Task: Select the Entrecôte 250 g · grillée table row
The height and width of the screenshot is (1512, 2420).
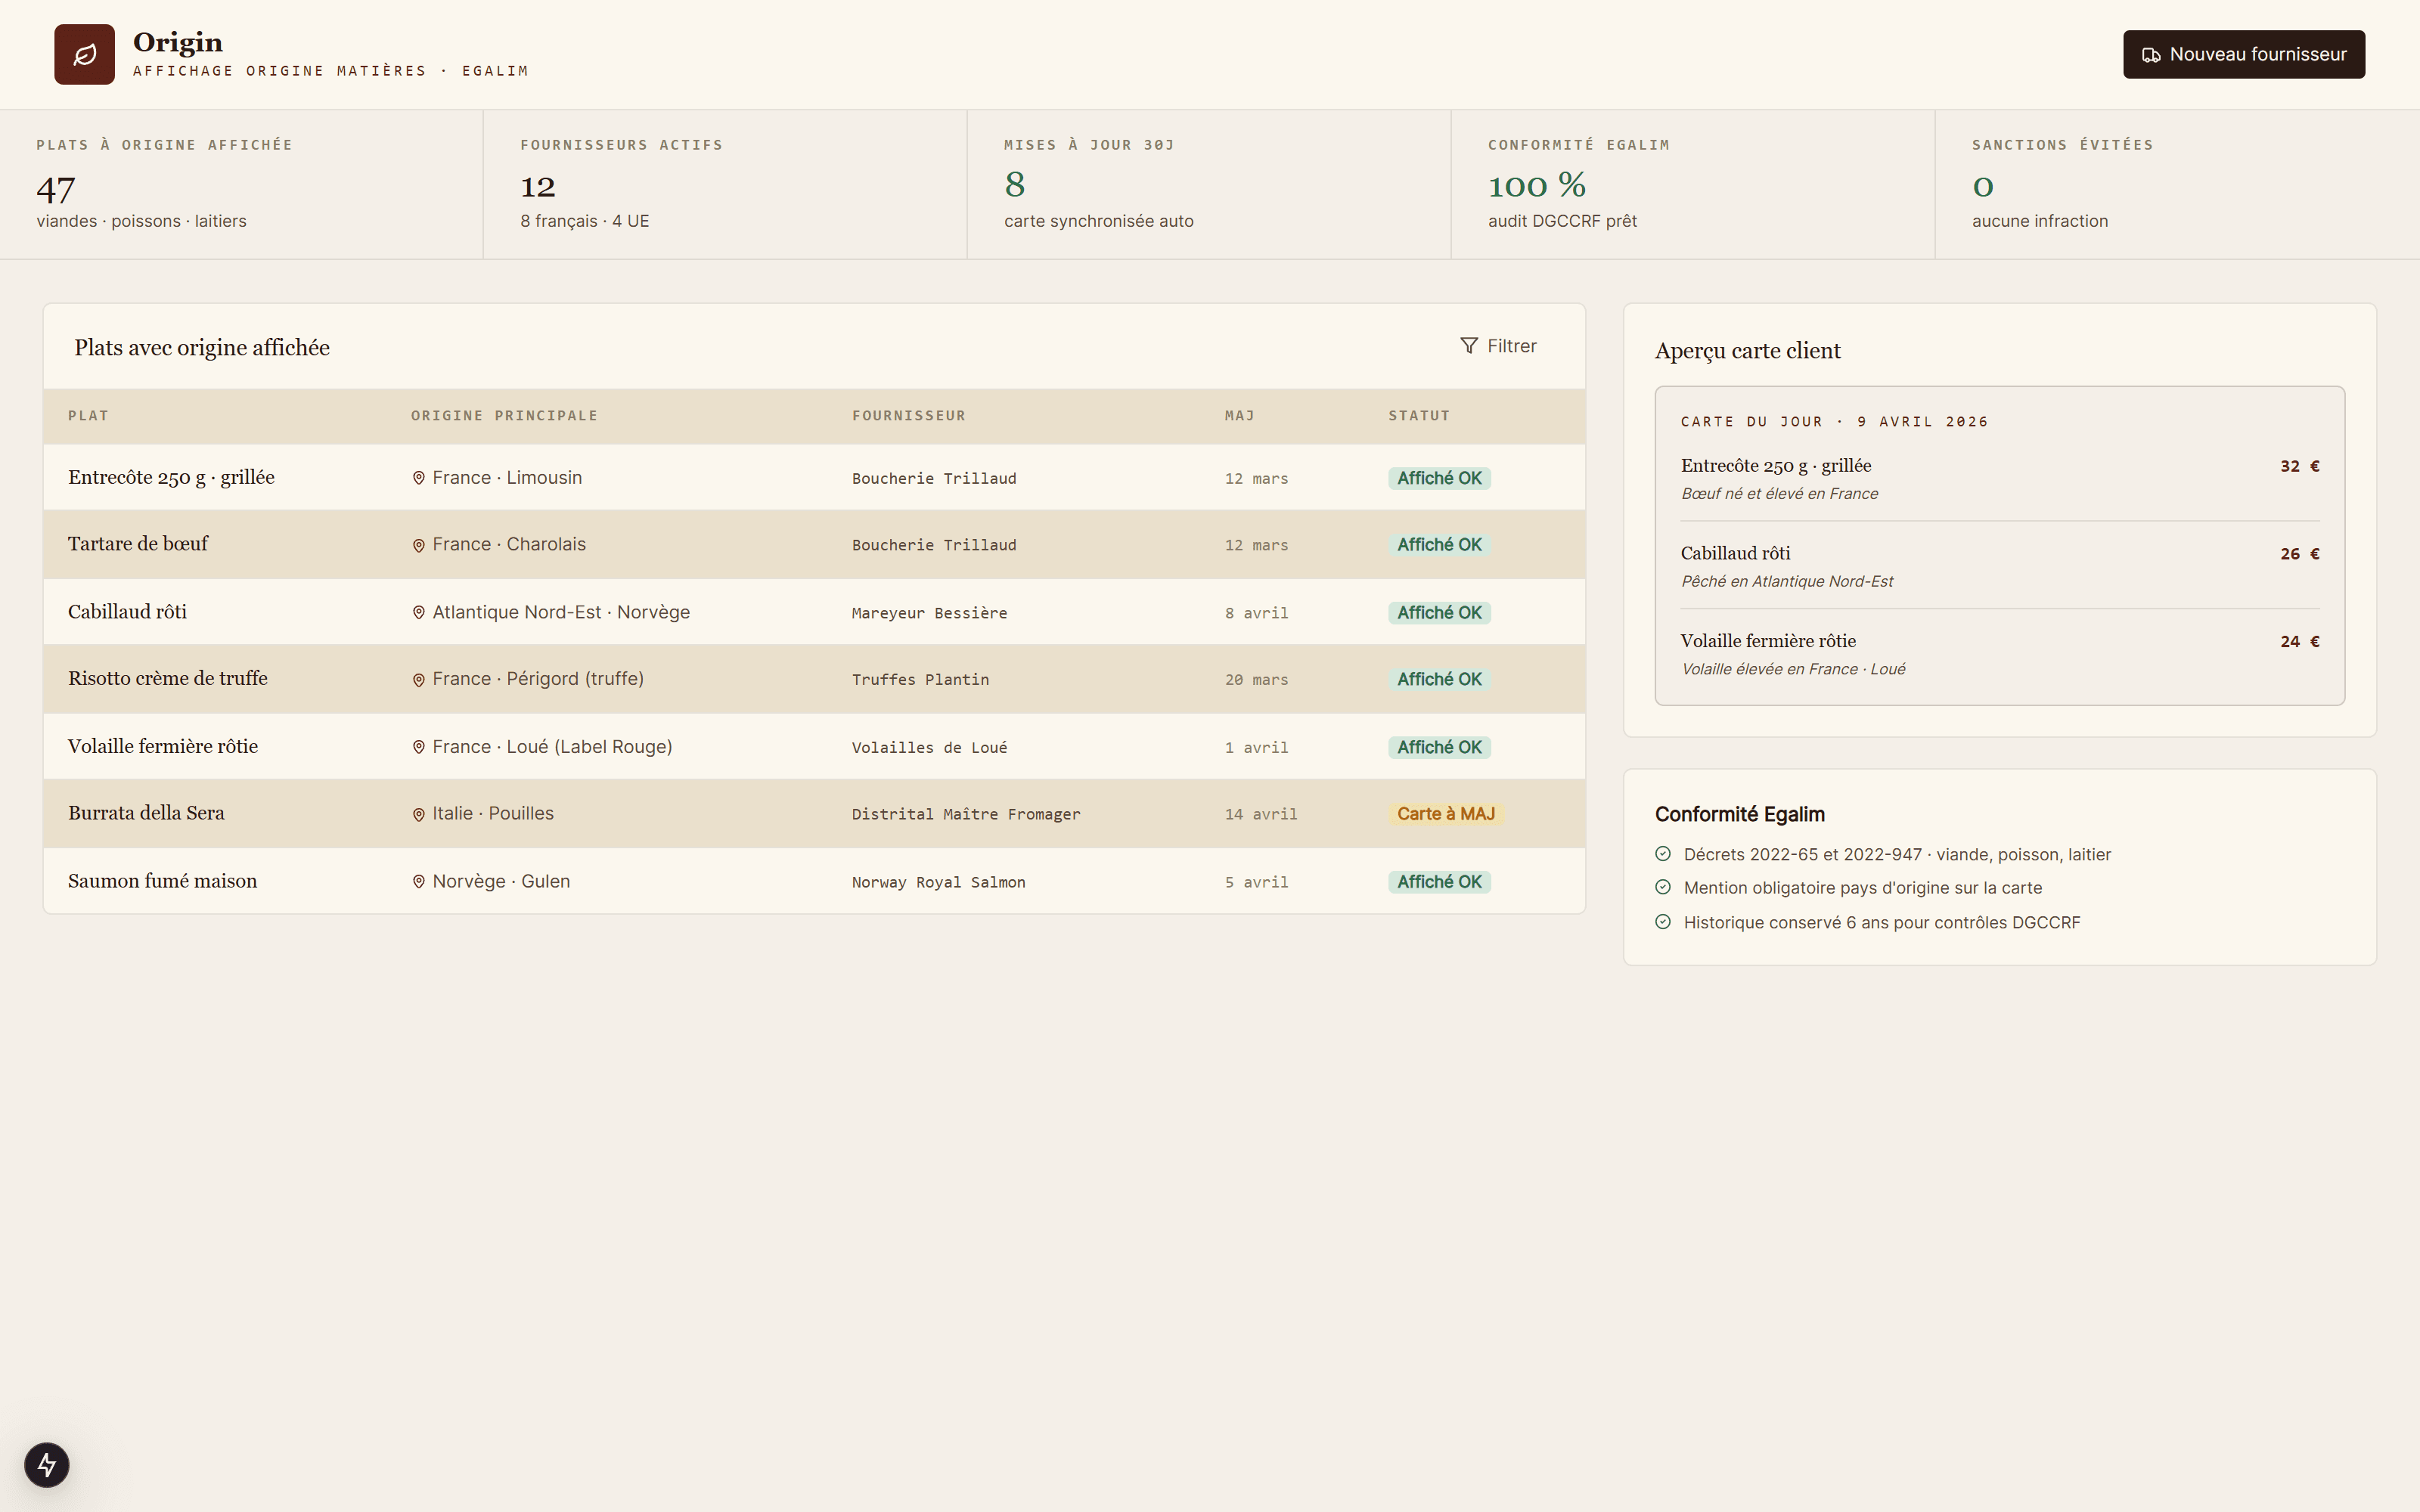Action: (x=814, y=477)
